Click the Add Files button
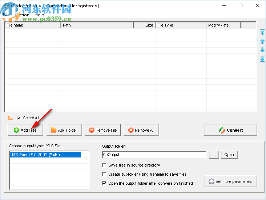This screenshot has width=266, height=200. coord(25,130)
